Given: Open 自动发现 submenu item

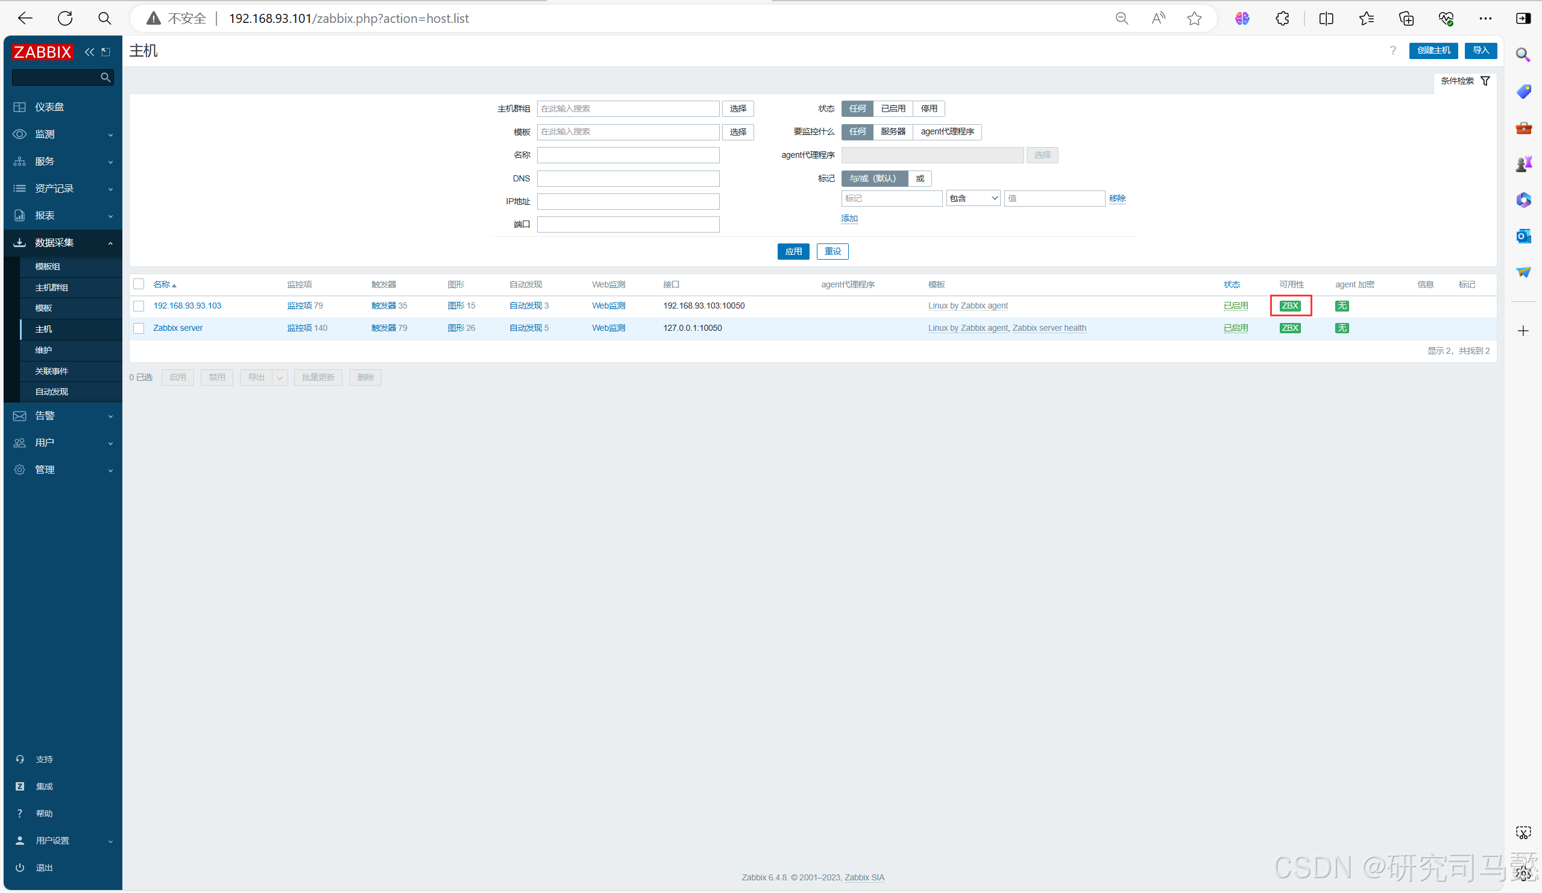Looking at the screenshot, I should [x=71, y=392].
